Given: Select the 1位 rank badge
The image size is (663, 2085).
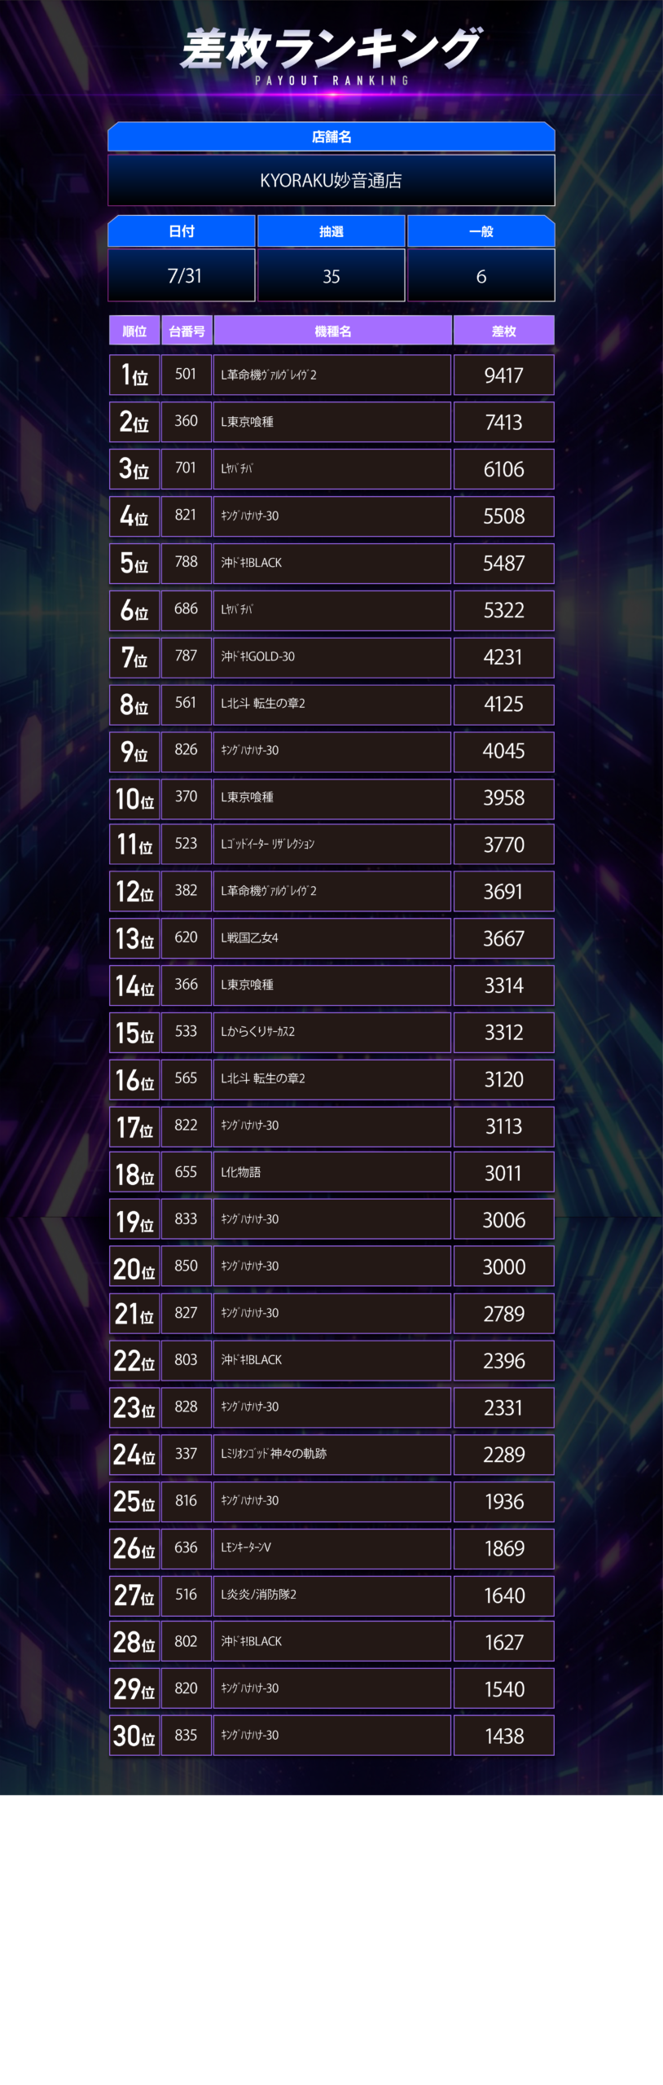Looking at the screenshot, I should click(x=134, y=375).
